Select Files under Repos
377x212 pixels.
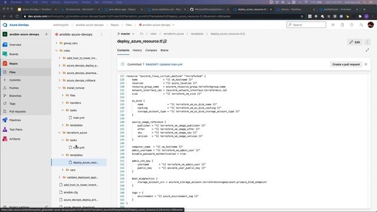click(x=12, y=72)
